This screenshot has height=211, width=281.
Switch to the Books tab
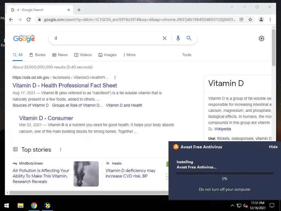click(37, 55)
